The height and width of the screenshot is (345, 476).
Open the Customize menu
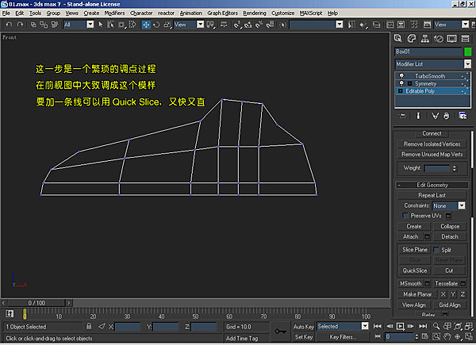tap(283, 13)
